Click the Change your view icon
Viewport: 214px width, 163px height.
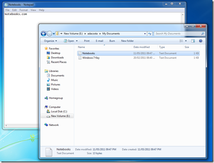(181, 41)
